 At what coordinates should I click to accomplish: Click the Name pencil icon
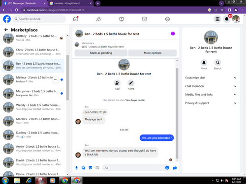131,83
